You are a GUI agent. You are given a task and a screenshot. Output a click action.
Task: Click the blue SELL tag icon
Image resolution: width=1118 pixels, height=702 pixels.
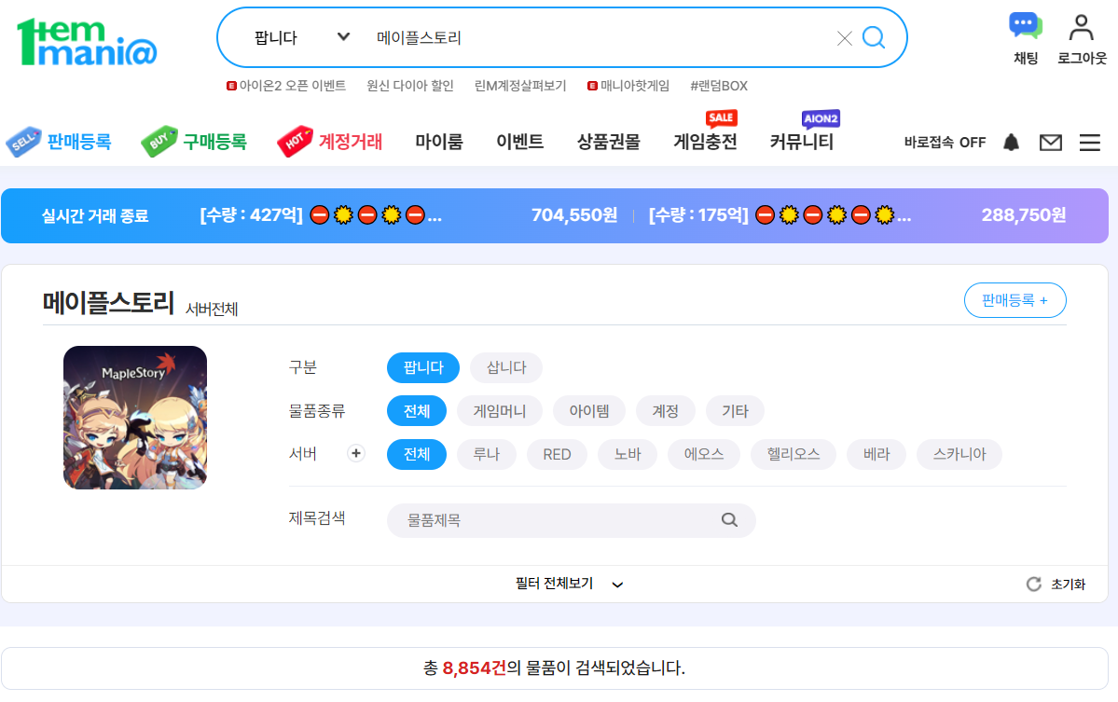pyautogui.click(x=23, y=142)
